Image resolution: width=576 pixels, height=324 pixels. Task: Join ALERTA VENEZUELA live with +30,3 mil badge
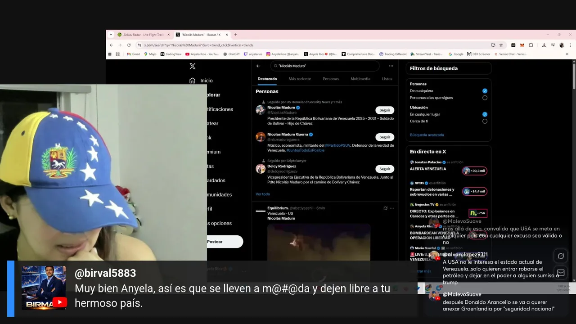[x=475, y=171]
